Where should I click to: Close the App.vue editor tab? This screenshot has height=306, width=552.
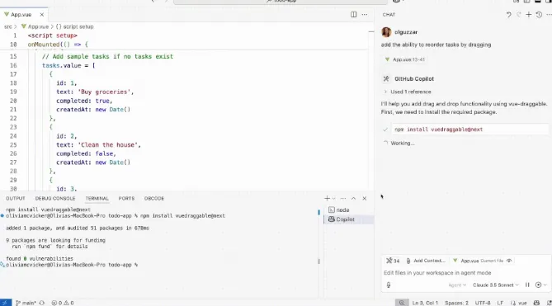click(x=42, y=14)
